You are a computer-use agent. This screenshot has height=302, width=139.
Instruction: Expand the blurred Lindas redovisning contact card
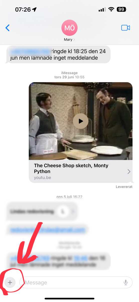click(x=42, y=211)
